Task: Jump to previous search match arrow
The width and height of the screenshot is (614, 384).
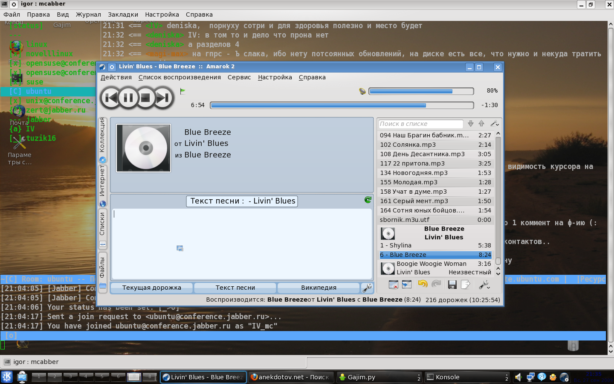Action: coord(481,124)
